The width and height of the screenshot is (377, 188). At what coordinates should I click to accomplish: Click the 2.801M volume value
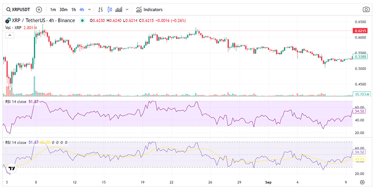pyautogui.click(x=30, y=28)
